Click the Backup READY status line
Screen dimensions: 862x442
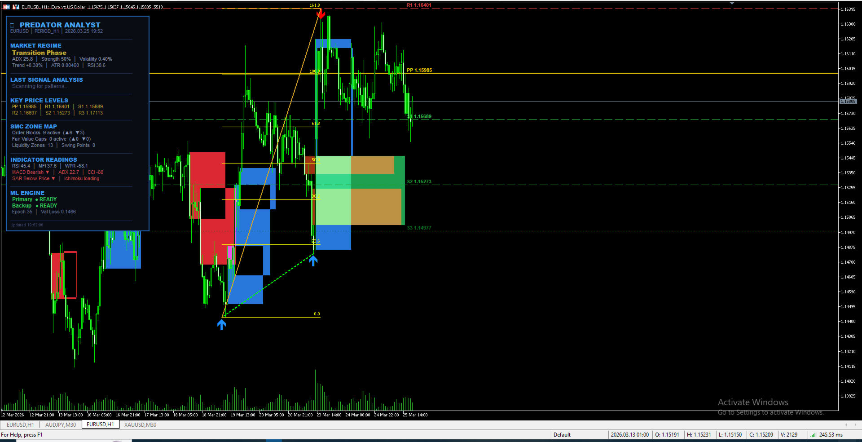point(35,206)
